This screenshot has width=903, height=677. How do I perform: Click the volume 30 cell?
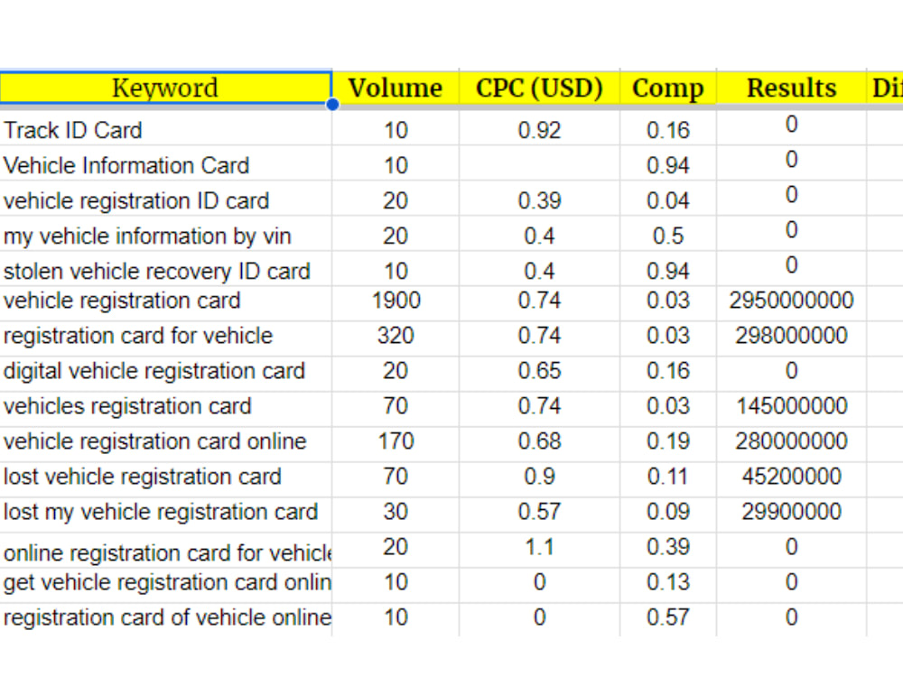[396, 511]
